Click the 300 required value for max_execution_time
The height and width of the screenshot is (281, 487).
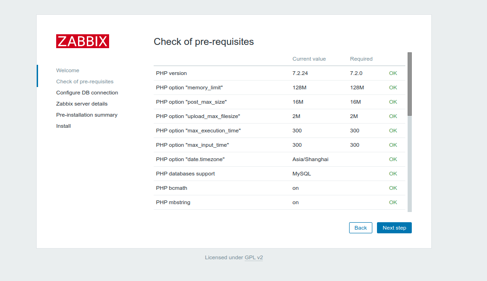point(355,131)
